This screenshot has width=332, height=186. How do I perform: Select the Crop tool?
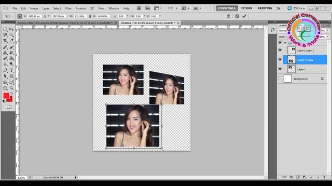point(5,40)
